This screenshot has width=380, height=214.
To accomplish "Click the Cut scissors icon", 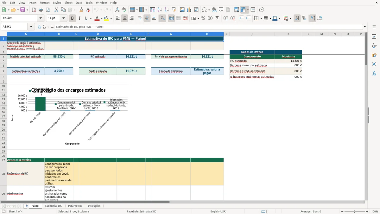I will pyautogui.click(x=56, y=10).
